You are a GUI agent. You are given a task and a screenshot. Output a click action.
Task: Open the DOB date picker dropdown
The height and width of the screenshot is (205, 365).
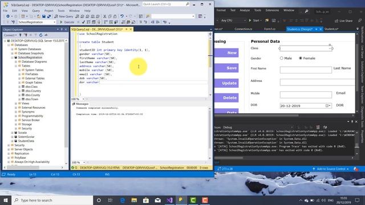click(328, 106)
